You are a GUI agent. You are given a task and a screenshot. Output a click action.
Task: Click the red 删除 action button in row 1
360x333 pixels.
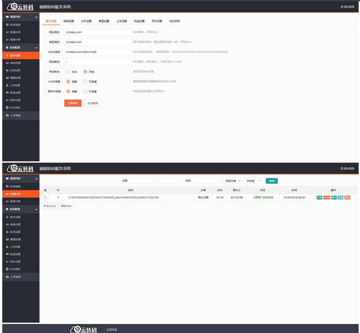[x=347, y=197]
